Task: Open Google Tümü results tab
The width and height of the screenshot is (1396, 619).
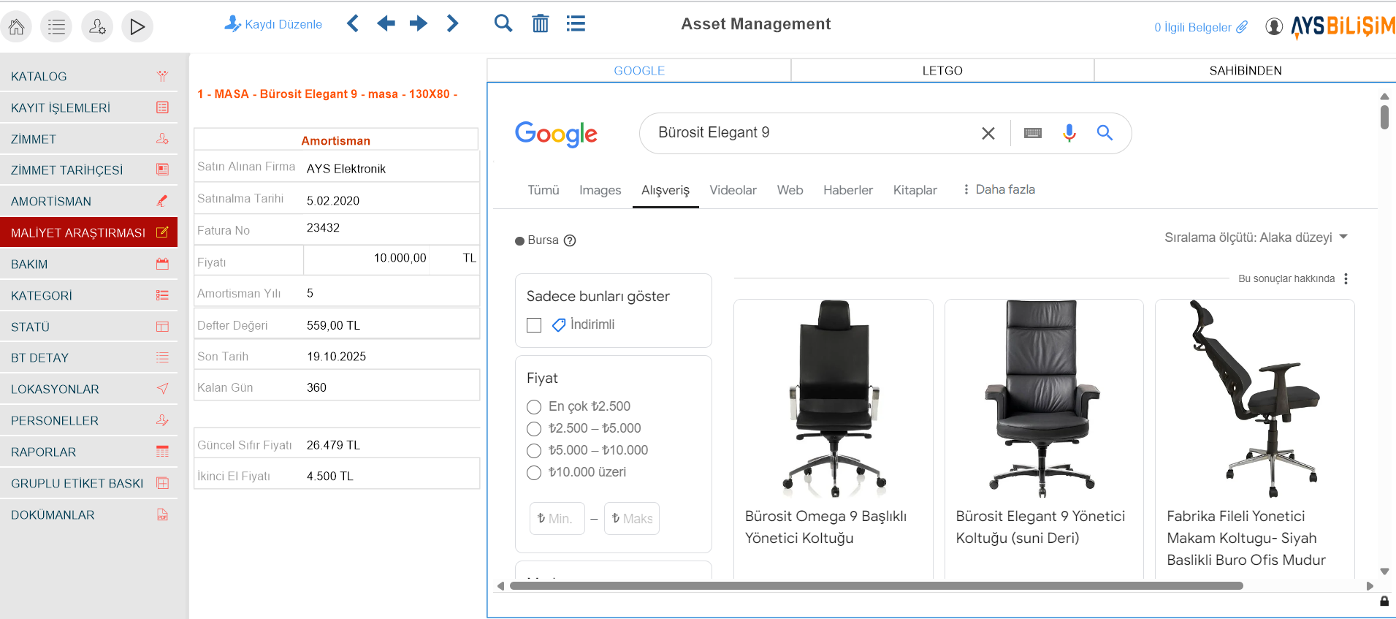Action: pos(543,190)
